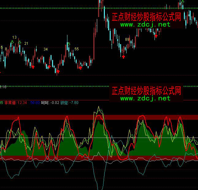198x190 pixels.
Task: Click the blue 50.00 indicator value
Action: 35,103
